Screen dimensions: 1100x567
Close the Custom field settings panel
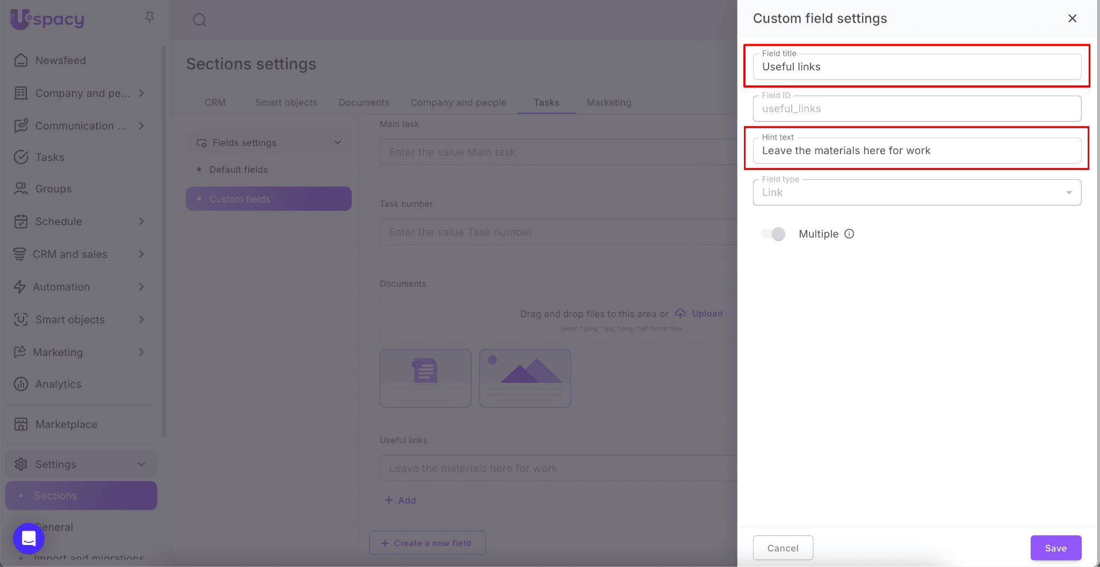click(x=1072, y=19)
